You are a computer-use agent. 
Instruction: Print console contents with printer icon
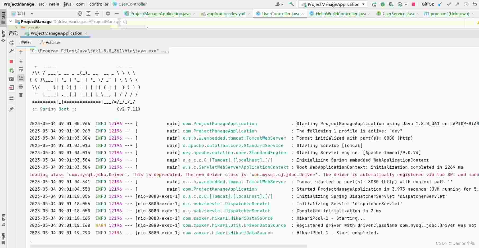tap(21, 87)
